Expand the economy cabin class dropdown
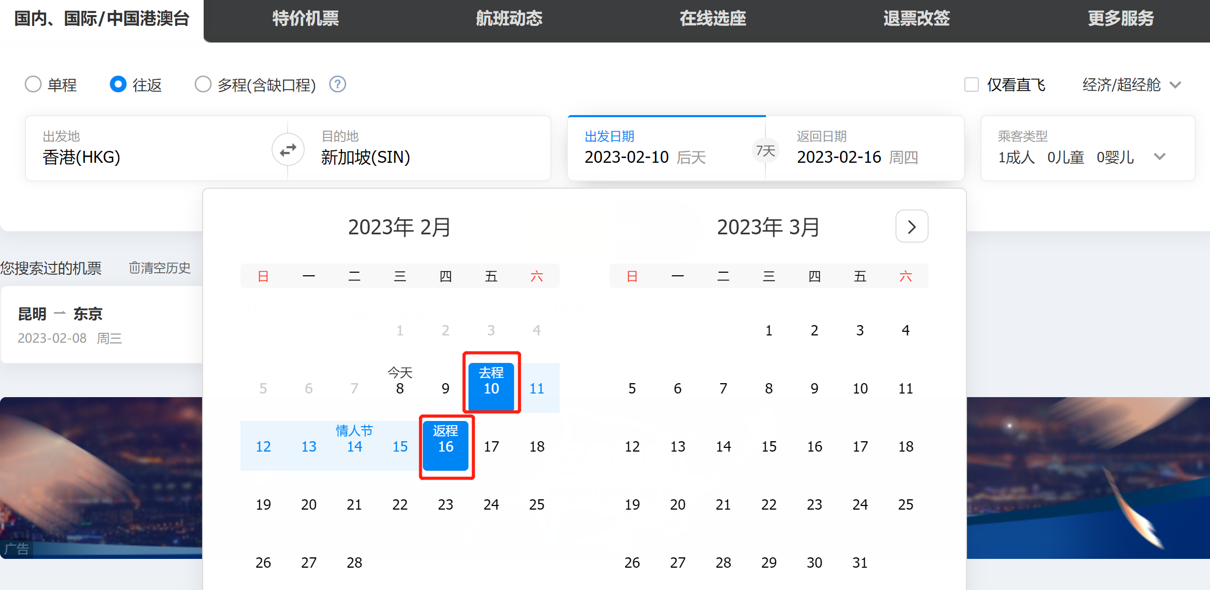Image resolution: width=1210 pixels, height=590 pixels. coord(1131,85)
